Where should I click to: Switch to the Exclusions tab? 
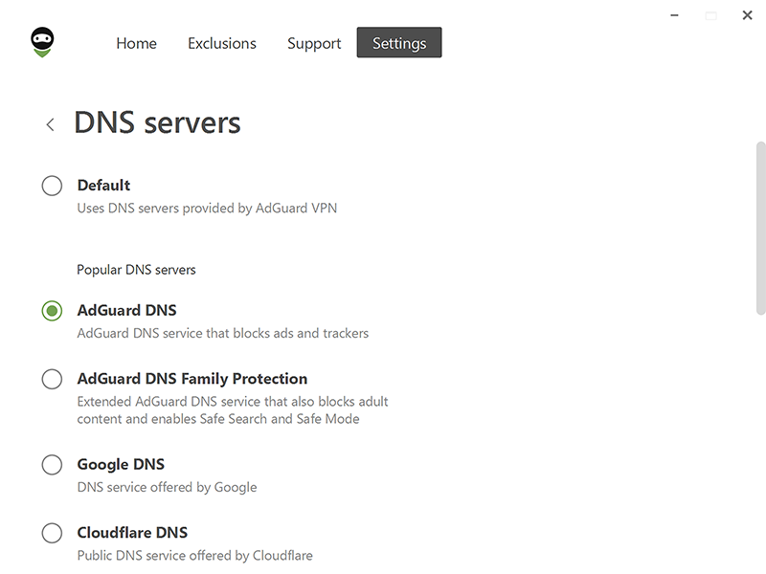(x=222, y=43)
